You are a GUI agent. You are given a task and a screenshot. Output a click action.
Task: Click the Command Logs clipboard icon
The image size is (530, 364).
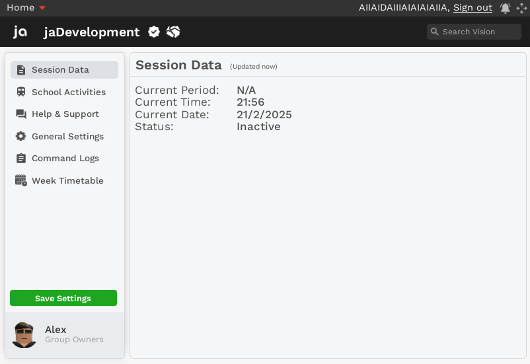pyautogui.click(x=21, y=158)
